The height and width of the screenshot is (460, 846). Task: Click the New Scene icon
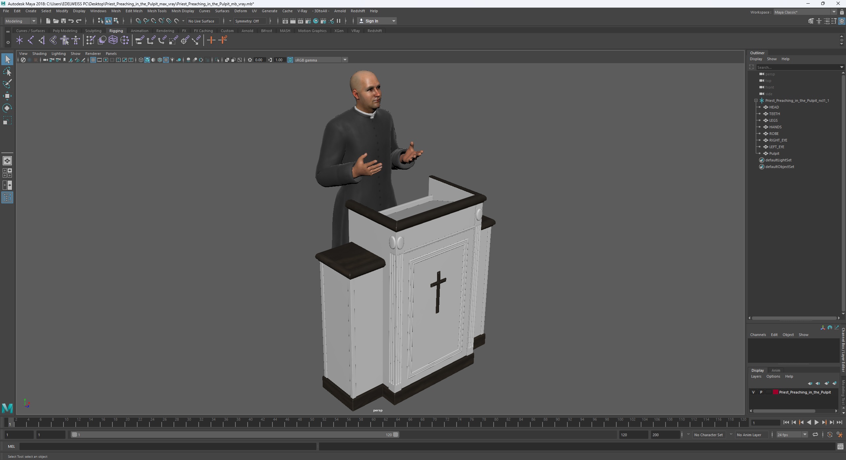click(x=48, y=21)
